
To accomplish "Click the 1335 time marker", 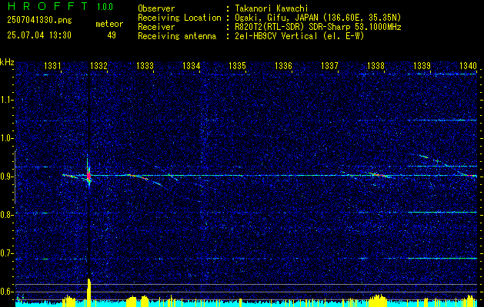I will [237, 65].
